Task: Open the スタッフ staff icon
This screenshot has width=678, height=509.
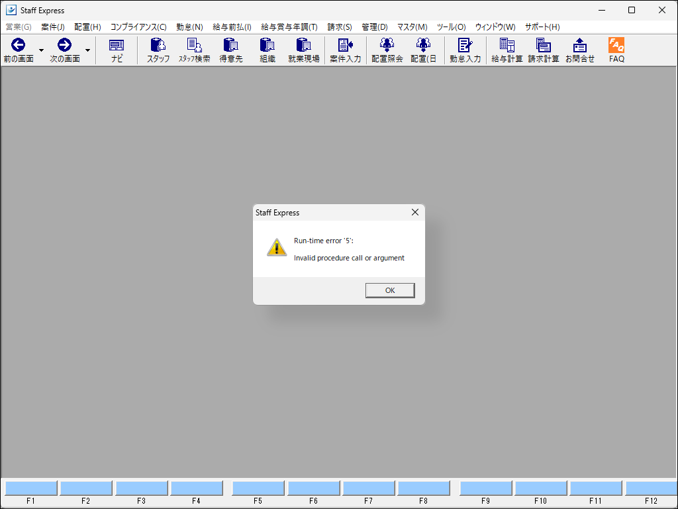Action: coord(158,45)
